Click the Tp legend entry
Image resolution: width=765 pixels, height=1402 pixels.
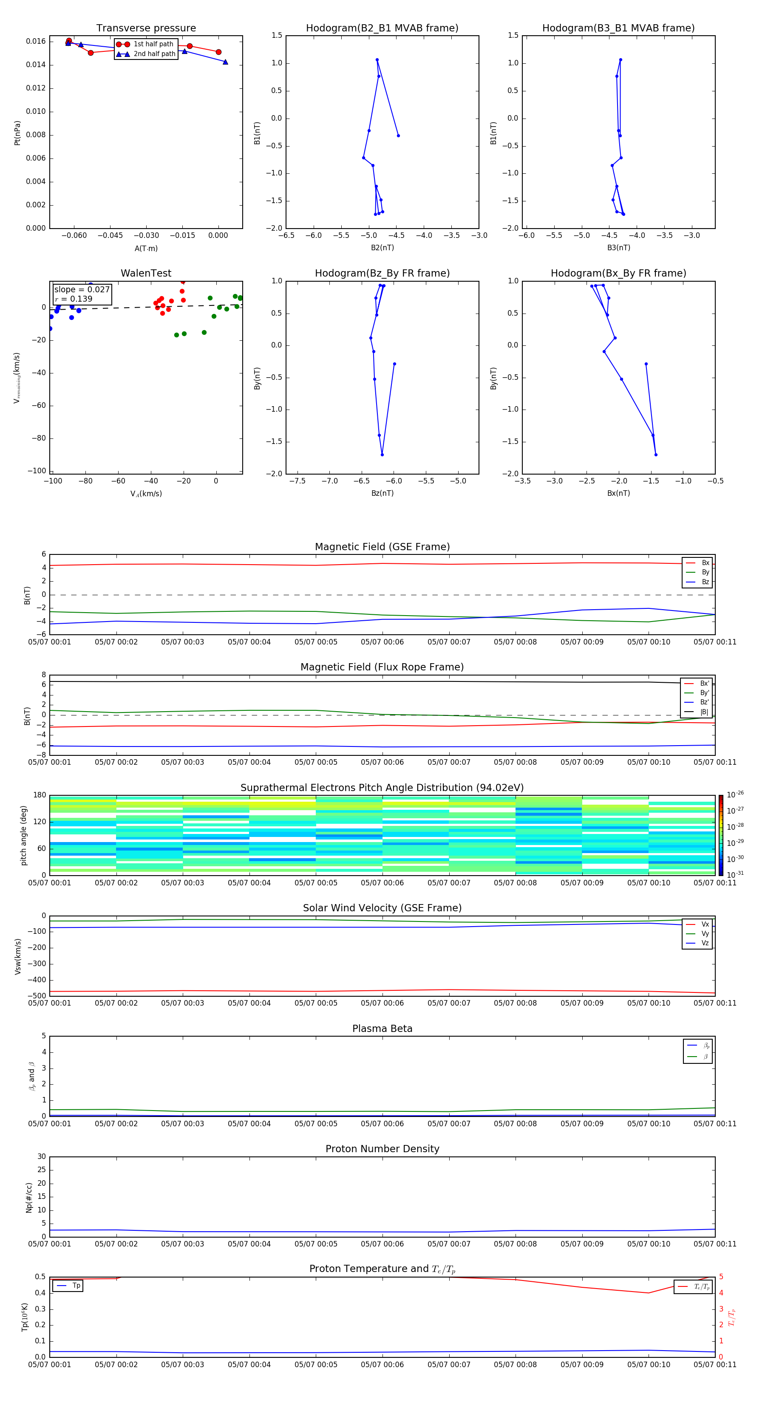point(68,1286)
